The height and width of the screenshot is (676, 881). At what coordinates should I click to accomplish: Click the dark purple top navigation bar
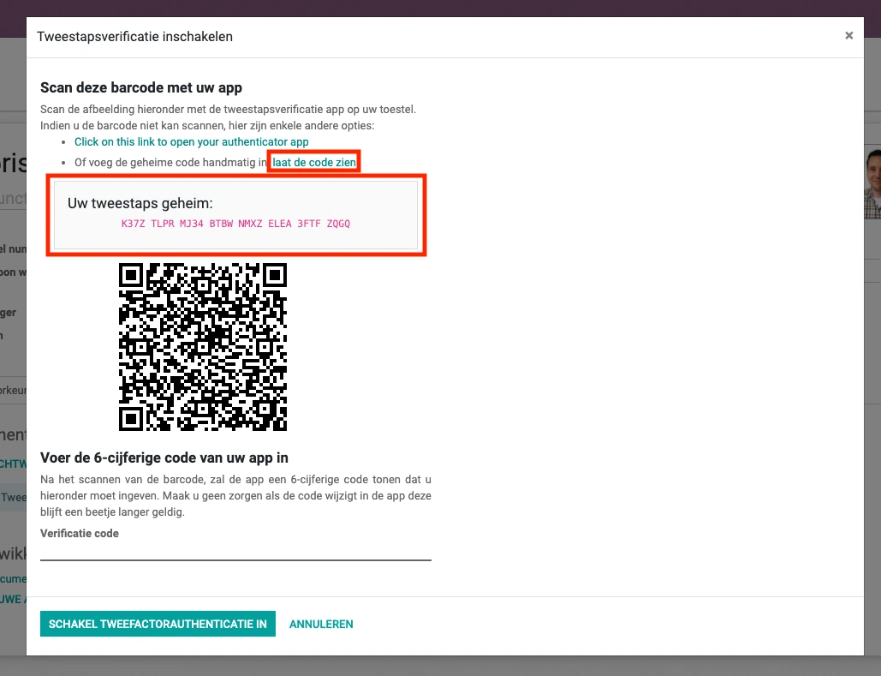tap(440, 8)
